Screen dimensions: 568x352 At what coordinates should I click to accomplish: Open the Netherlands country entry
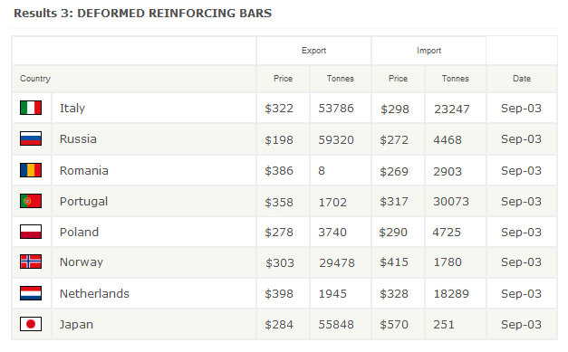(x=94, y=293)
